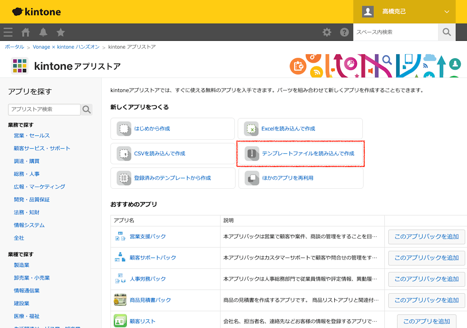Browse 開発・品質保証 category

tap(32, 200)
